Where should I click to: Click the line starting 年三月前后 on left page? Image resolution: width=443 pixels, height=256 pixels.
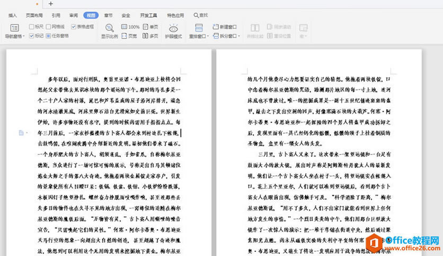(x=109, y=133)
